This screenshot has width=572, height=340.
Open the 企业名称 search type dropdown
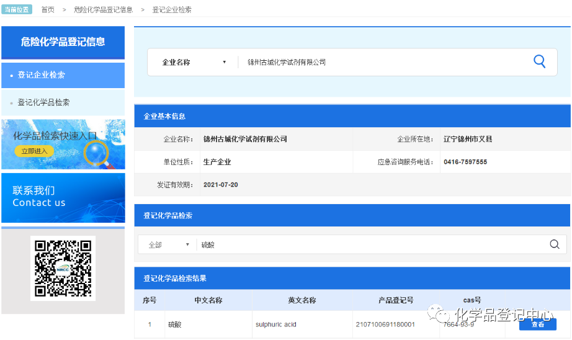[x=194, y=63]
